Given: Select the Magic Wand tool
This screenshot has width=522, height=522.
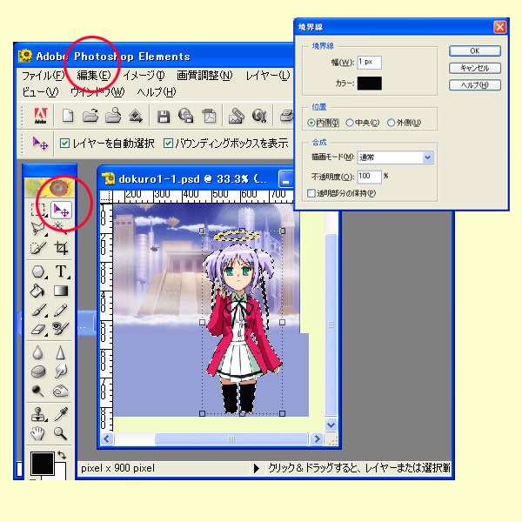Looking at the screenshot, I should 61,229.
